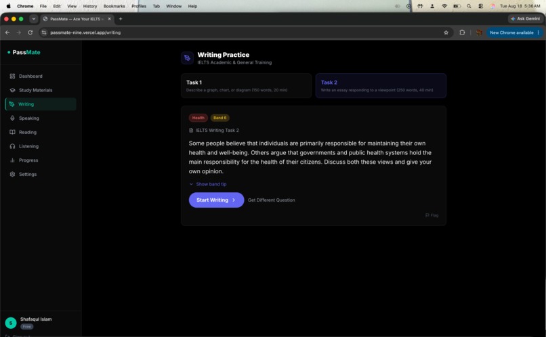Select the Writing sidebar entry
546x337 pixels.
(x=41, y=104)
